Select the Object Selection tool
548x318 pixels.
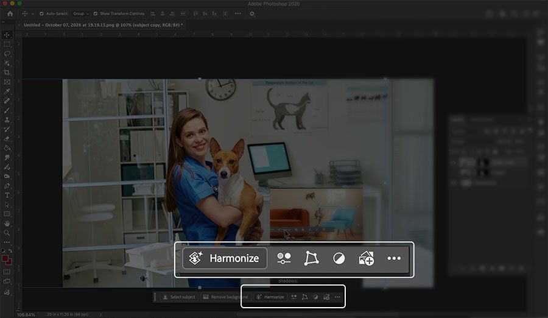coord(7,63)
